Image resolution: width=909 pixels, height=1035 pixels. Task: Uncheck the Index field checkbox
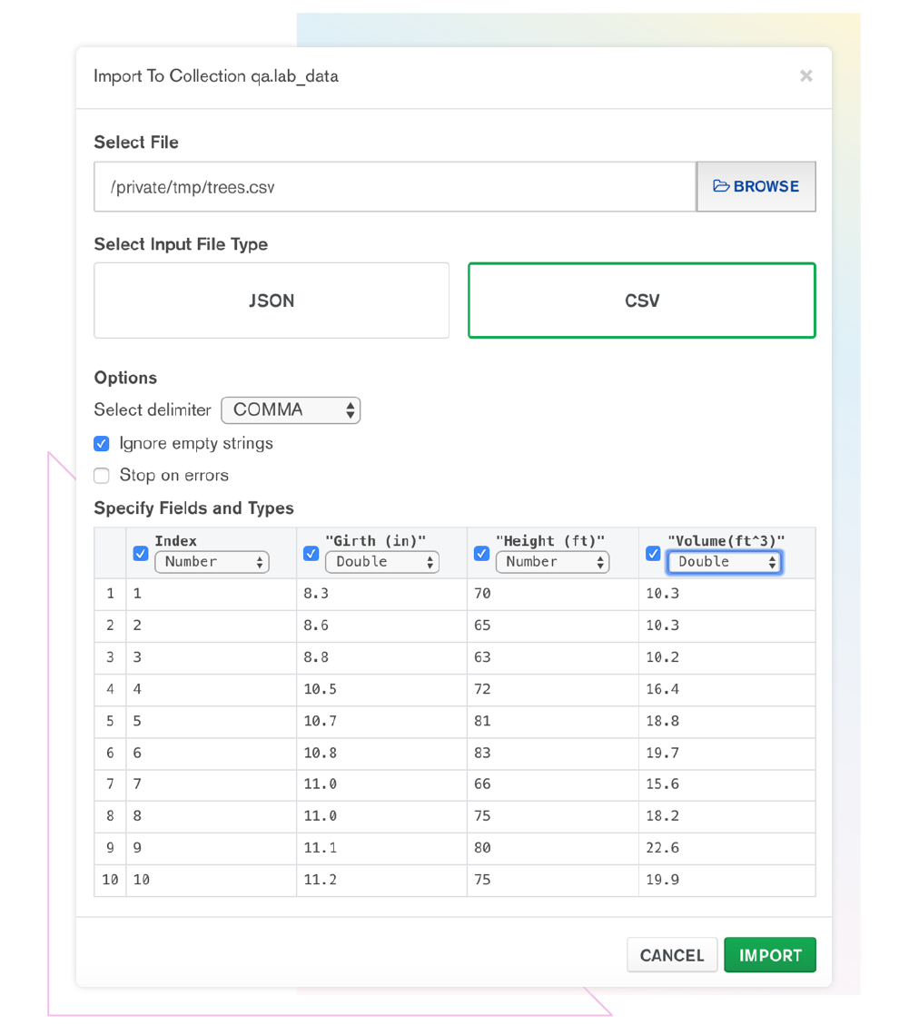pos(141,553)
